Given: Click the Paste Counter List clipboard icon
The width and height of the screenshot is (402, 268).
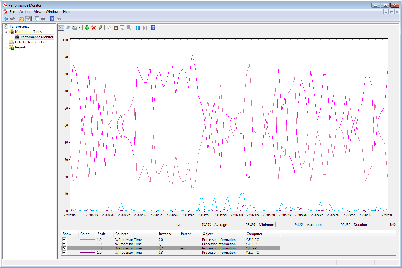Looking at the screenshot, I should (x=116, y=28).
